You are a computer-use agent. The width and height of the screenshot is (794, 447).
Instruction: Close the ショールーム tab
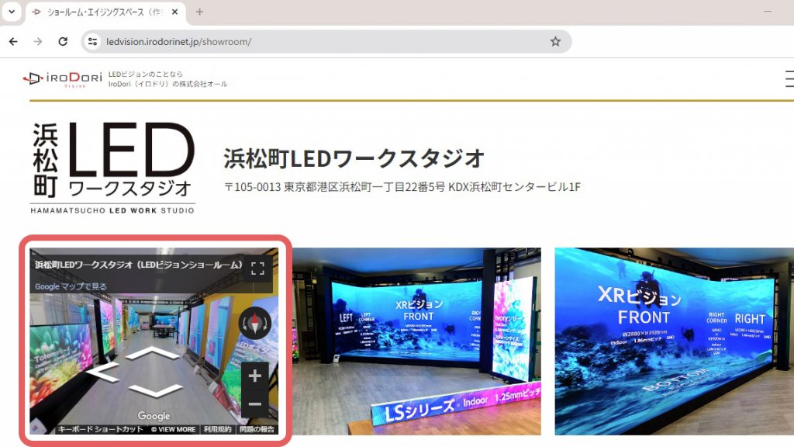(174, 12)
